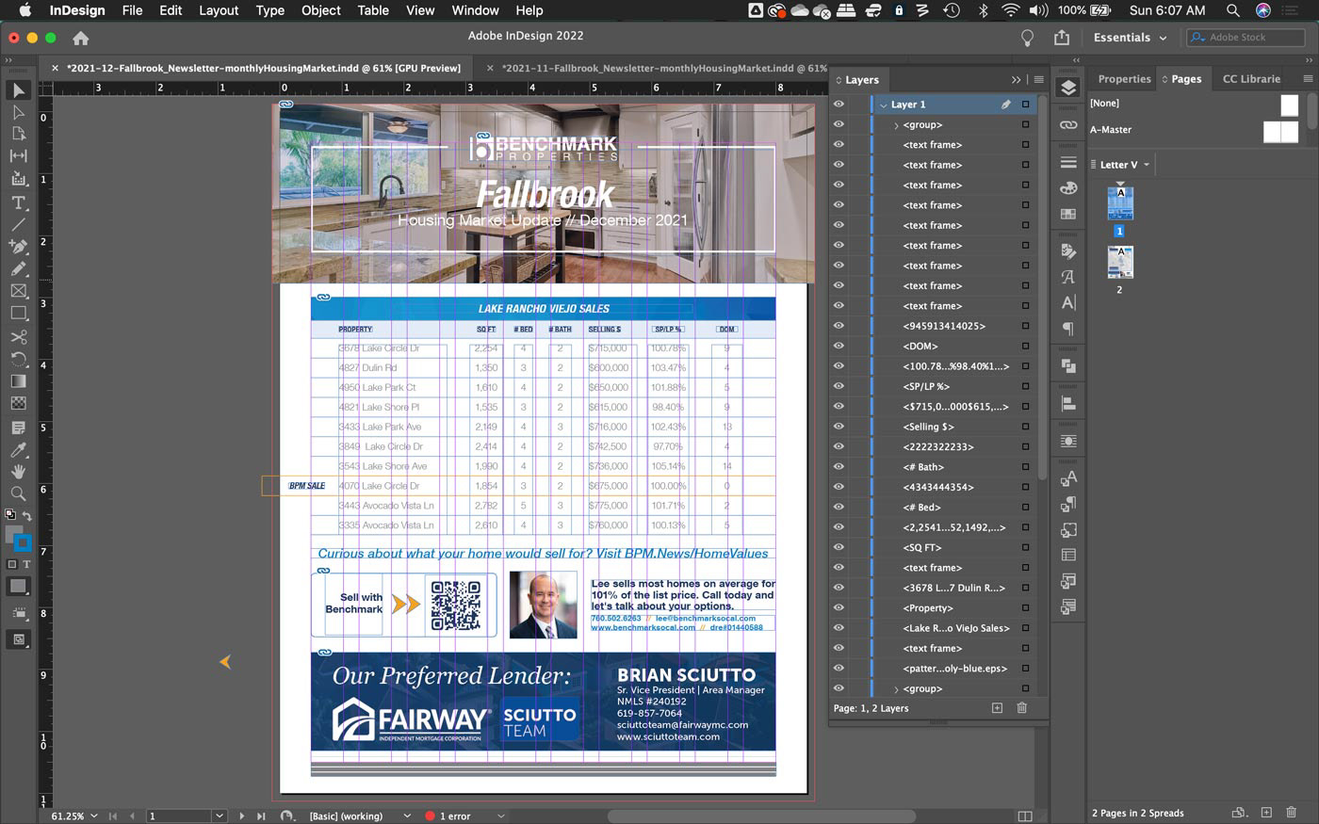Open the Table menu
Viewport: 1319px width, 824px height.
click(x=373, y=10)
